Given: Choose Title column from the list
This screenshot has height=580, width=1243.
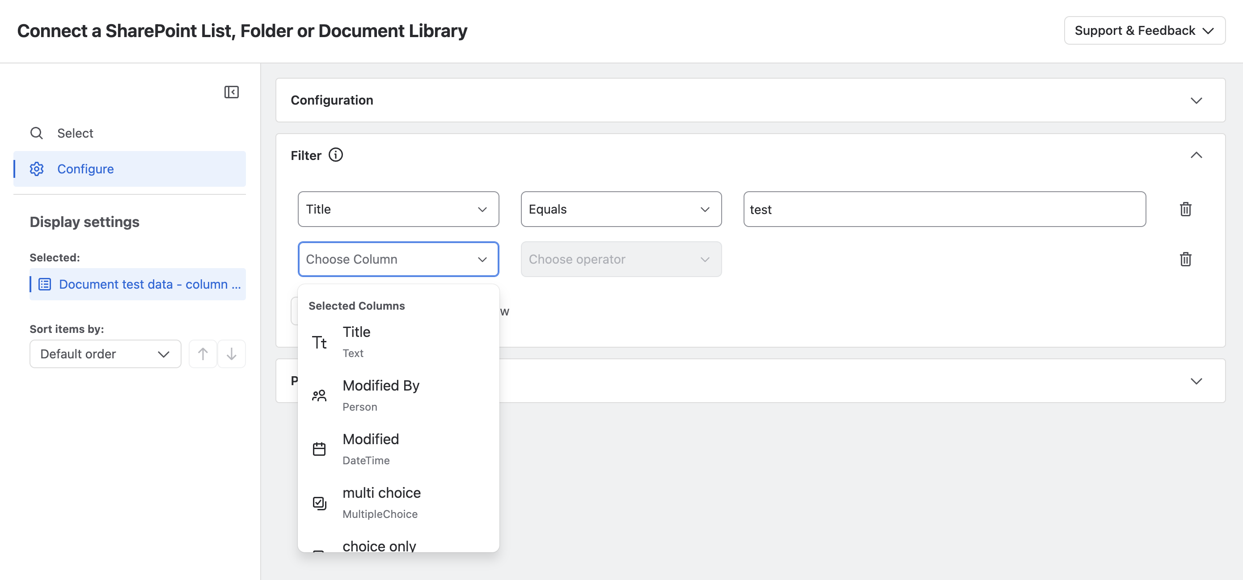Looking at the screenshot, I should pyautogui.click(x=398, y=342).
